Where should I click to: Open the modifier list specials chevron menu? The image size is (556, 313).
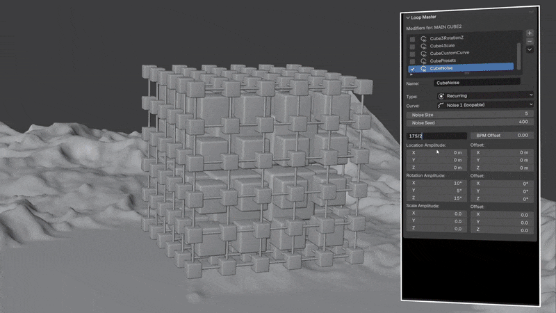point(530,49)
